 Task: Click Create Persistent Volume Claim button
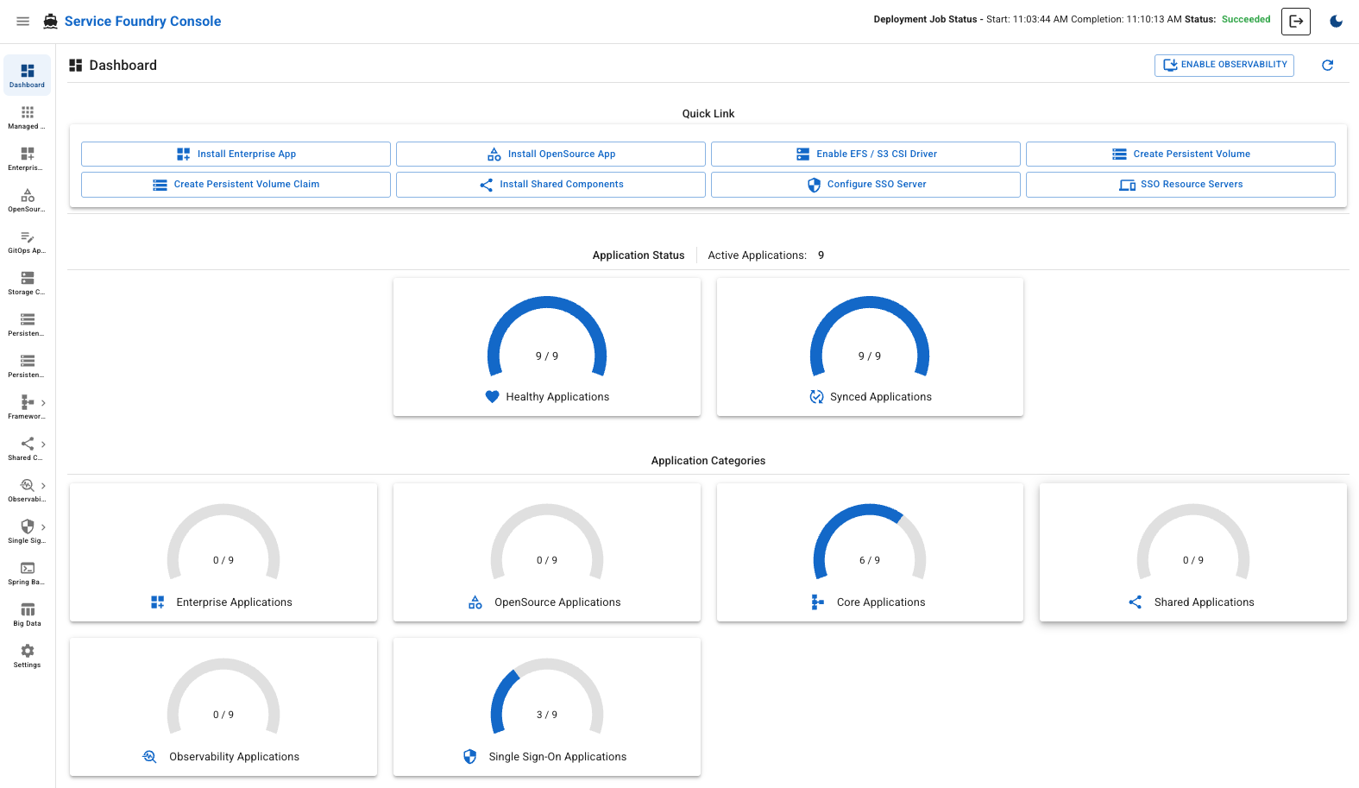236,185
